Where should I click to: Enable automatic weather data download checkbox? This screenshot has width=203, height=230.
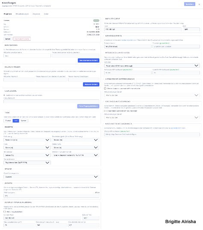tap(105, 89)
